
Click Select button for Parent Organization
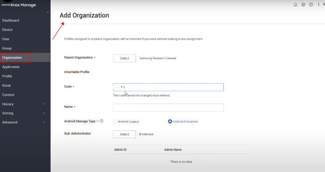tap(124, 58)
